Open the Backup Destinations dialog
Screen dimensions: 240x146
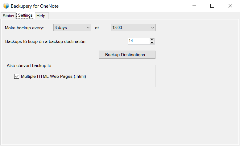(127, 55)
